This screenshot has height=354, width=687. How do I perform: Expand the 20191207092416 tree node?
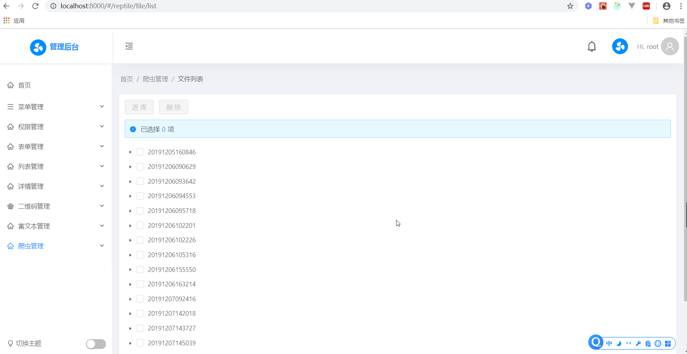click(130, 299)
